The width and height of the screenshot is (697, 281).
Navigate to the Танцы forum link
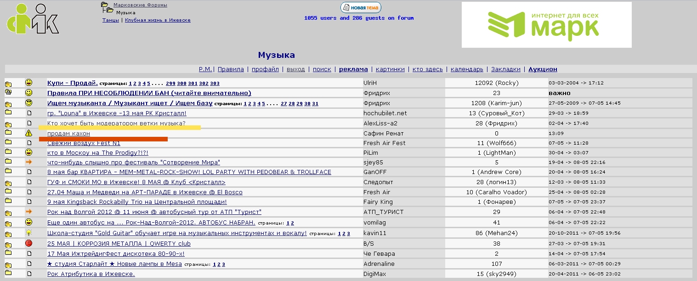(x=110, y=20)
